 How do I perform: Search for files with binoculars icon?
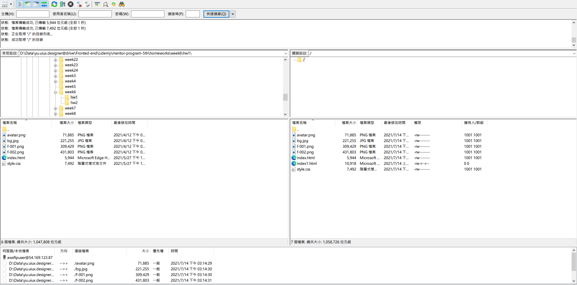(122, 4)
